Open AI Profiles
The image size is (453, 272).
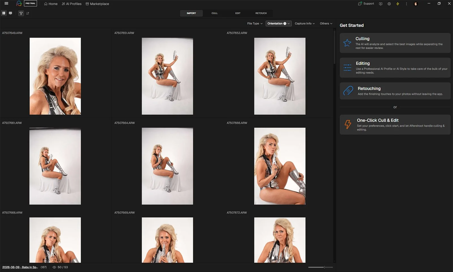click(72, 4)
